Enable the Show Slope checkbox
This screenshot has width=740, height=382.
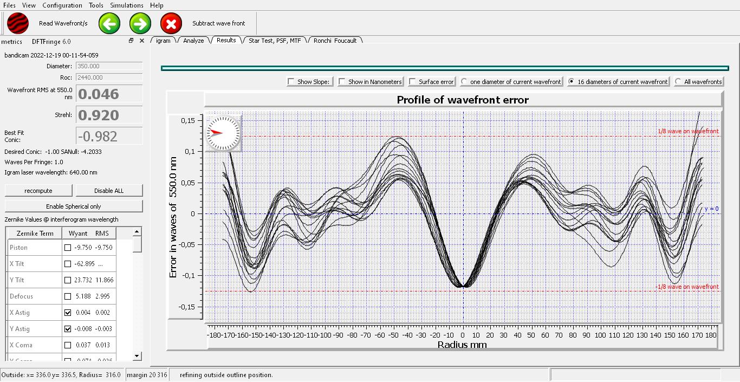pos(292,82)
